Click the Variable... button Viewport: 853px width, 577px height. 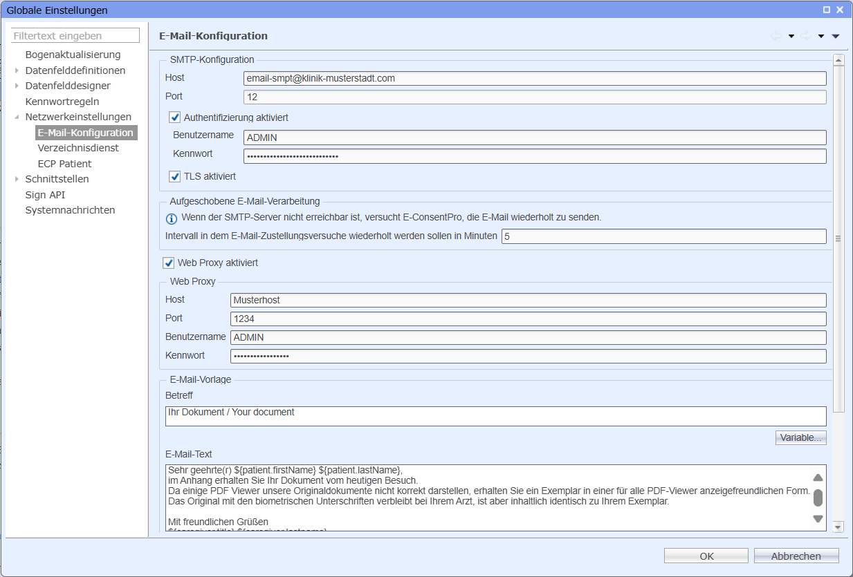point(800,437)
